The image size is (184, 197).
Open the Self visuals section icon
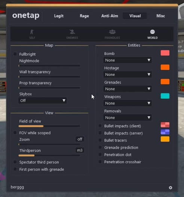(x=32, y=32)
